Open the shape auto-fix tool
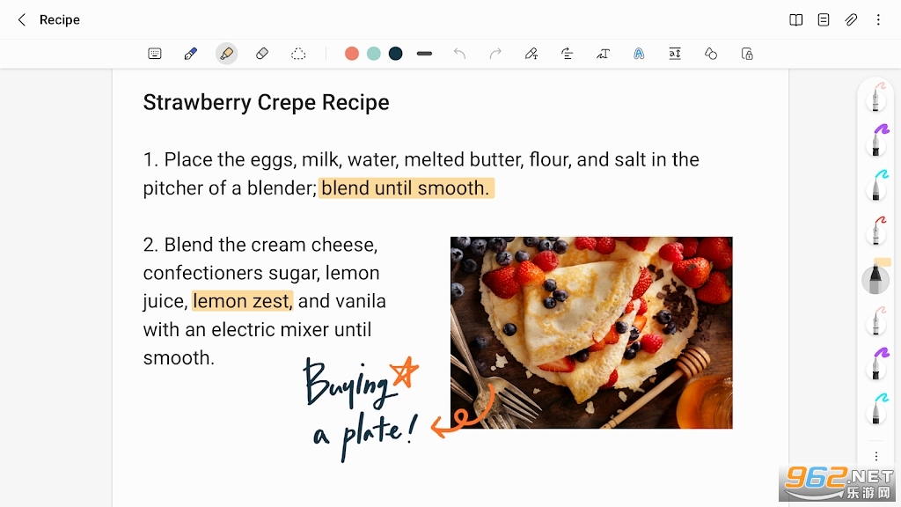 coord(711,54)
